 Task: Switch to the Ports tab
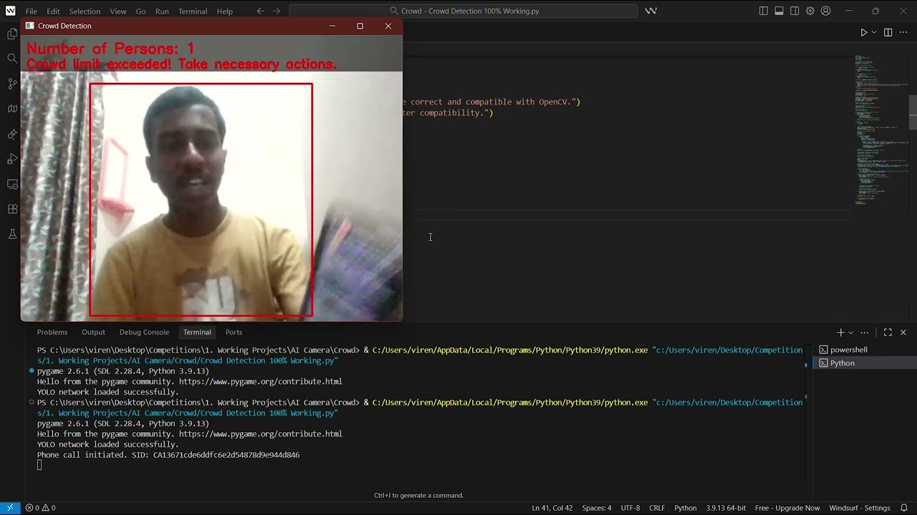coord(234,332)
